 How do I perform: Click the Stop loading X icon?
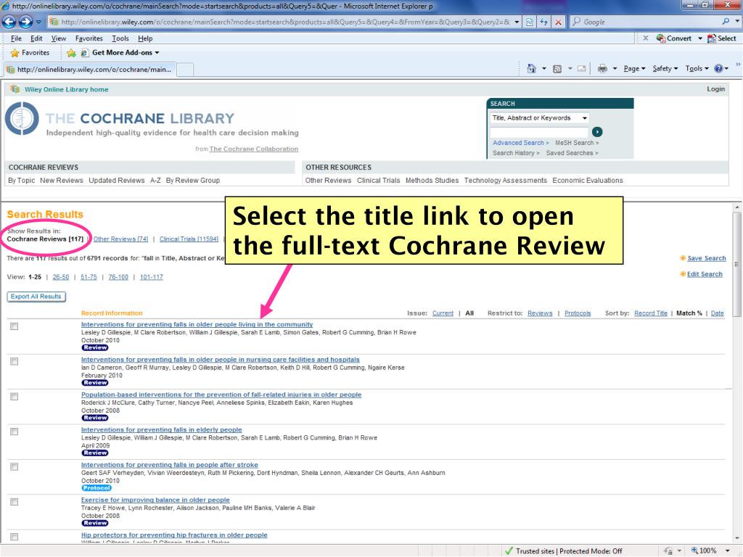point(559,22)
